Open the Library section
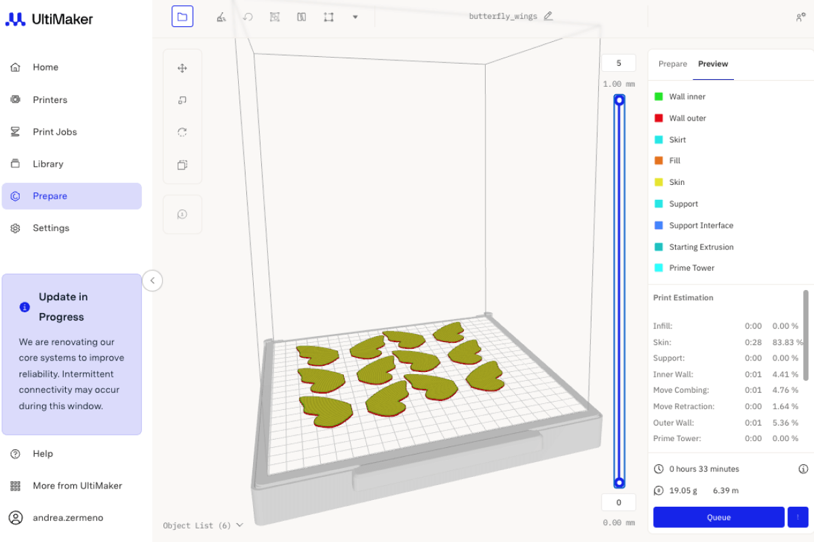The height and width of the screenshot is (542, 814). pos(47,163)
